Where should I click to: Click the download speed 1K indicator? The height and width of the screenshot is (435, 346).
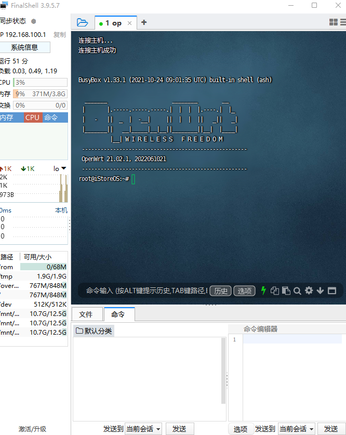point(28,169)
